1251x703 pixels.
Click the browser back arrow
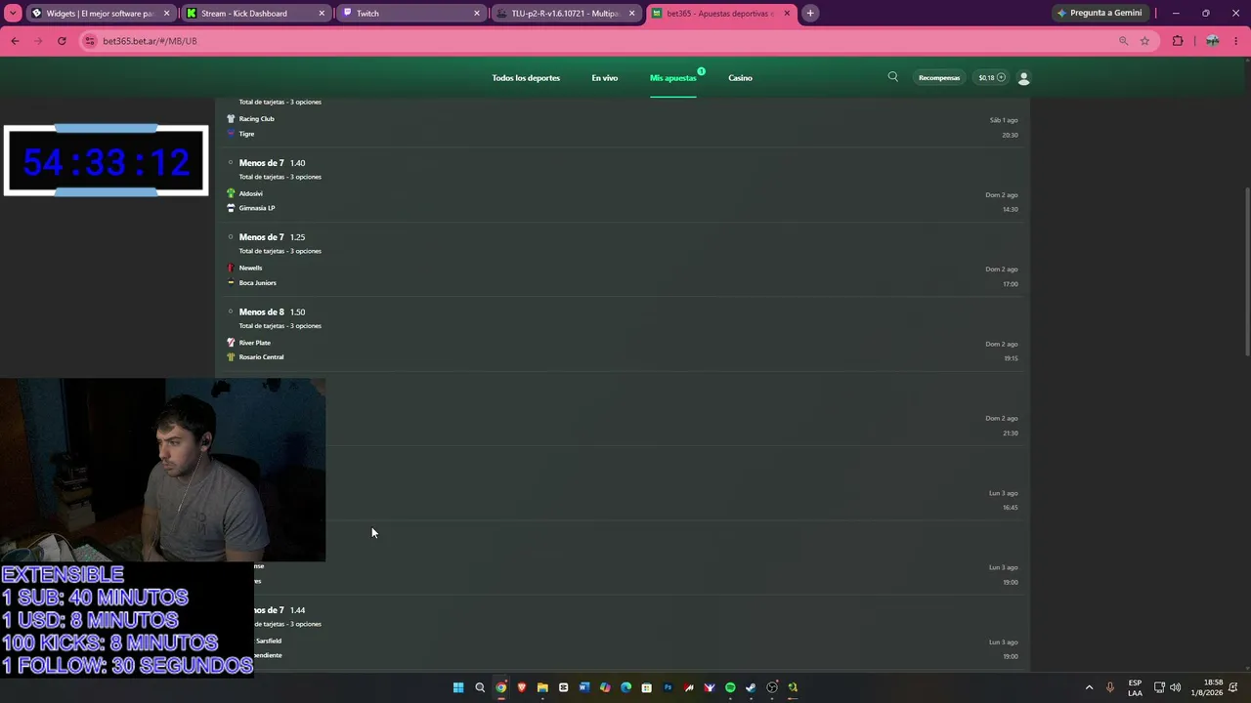click(15, 41)
